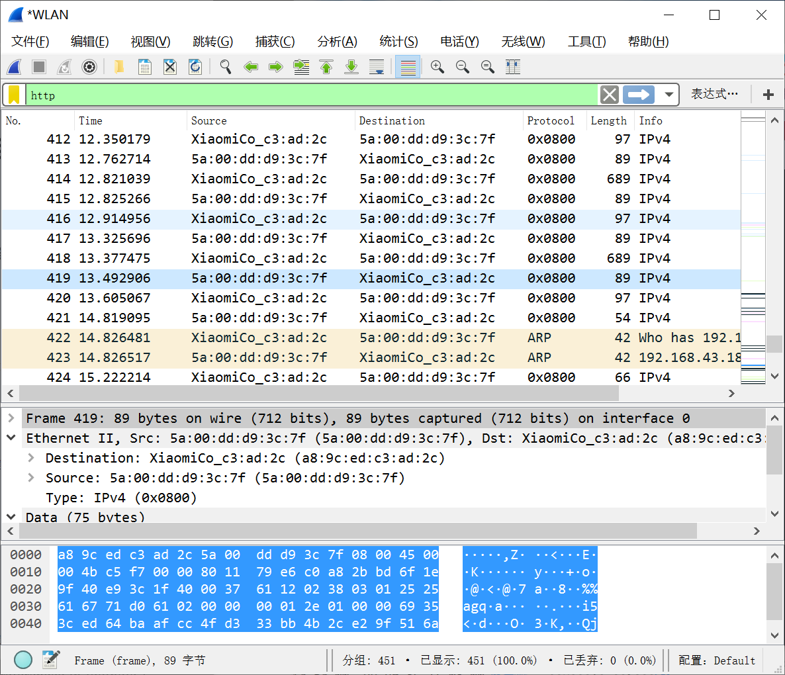
Task: Open the 统计(S) menu
Action: point(398,42)
